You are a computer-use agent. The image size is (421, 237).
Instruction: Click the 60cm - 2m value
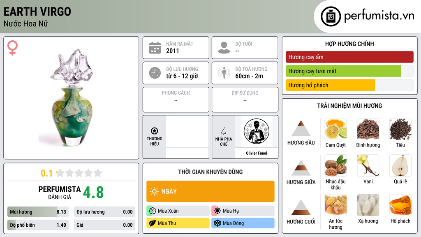pos(249,76)
